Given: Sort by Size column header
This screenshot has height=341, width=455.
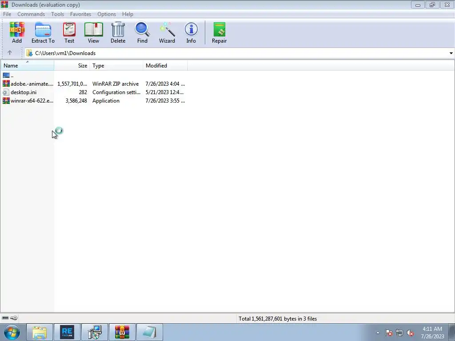Looking at the screenshot, I should [72, 66].
